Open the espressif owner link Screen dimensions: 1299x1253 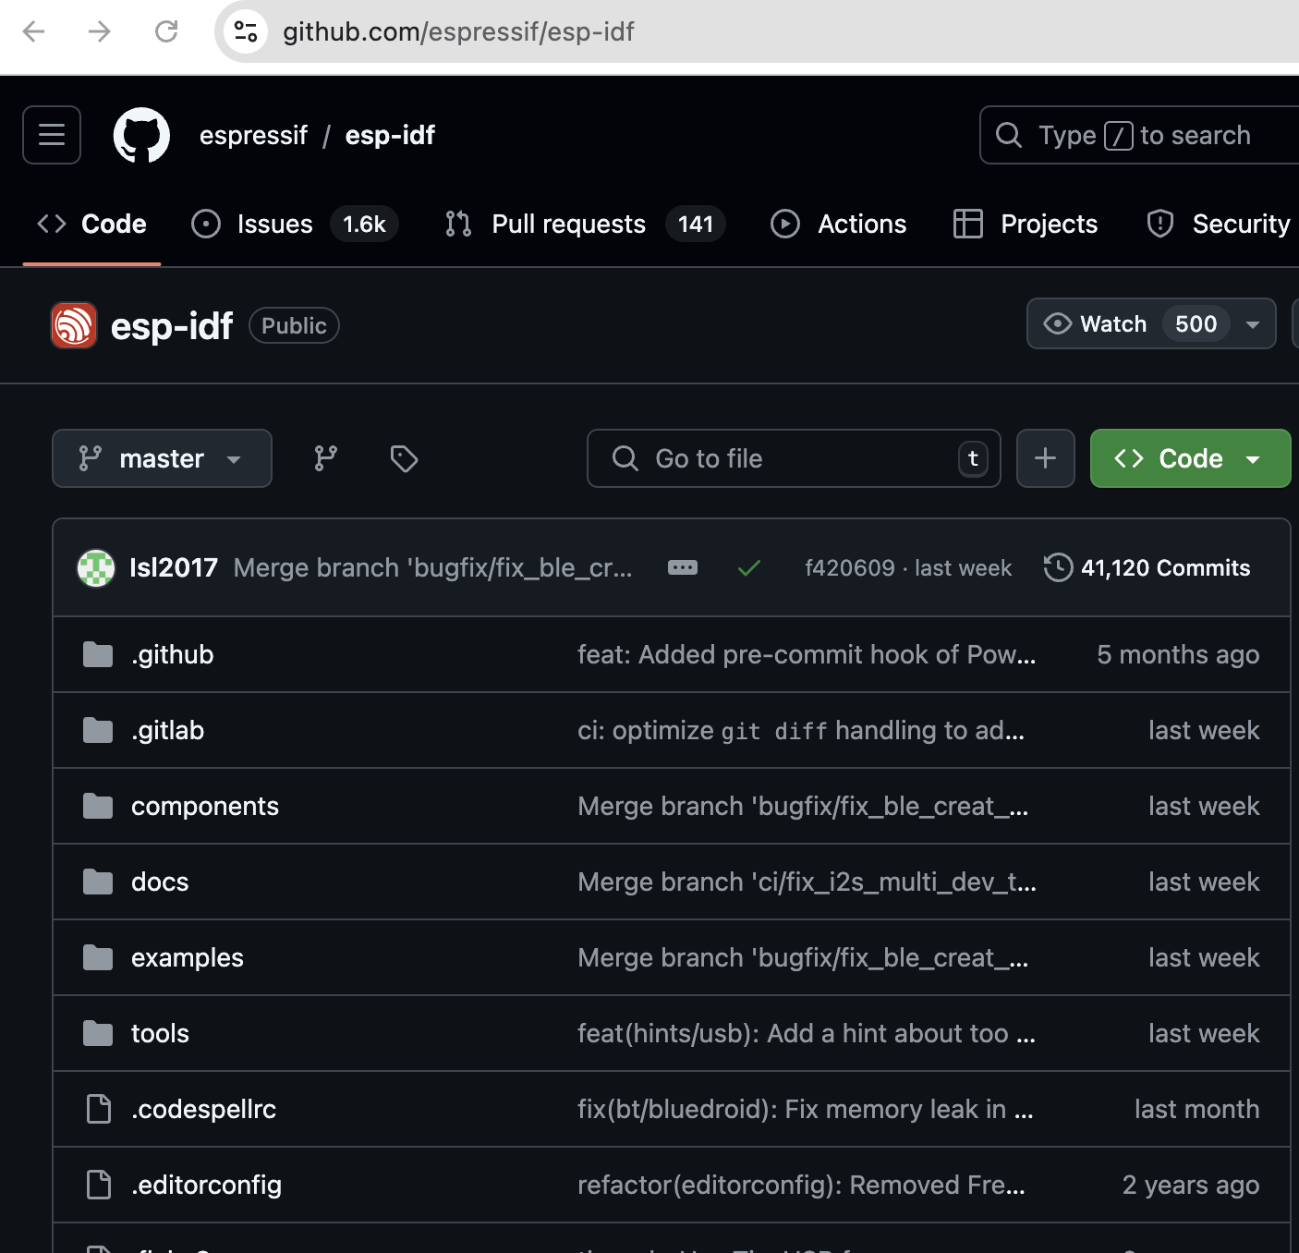(253, 136)
